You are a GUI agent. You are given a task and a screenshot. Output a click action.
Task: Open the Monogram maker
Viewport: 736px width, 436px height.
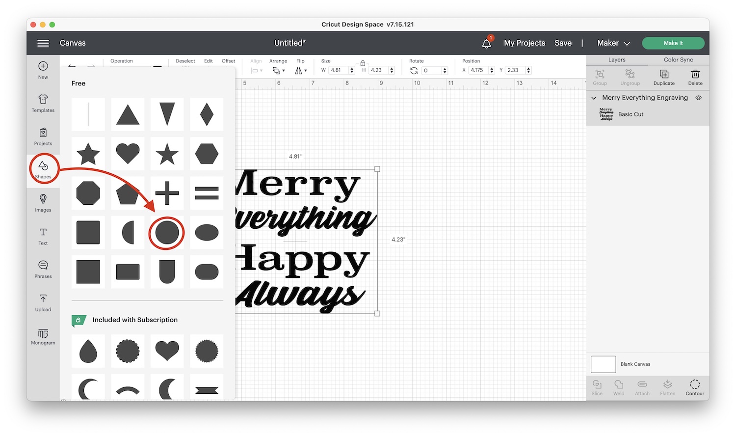click(x=43, y=336)
